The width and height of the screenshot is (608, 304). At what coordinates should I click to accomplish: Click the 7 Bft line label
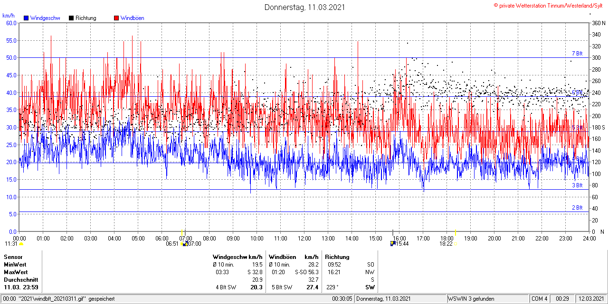coord(577,54)
